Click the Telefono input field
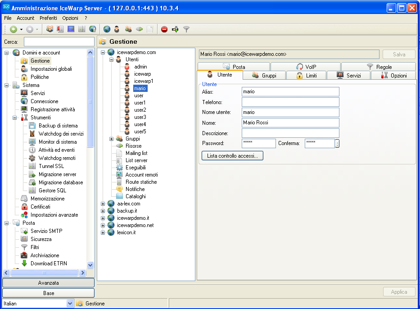Image resolution: width=420 pixels, height=309 pixels. tap(290, 102)
